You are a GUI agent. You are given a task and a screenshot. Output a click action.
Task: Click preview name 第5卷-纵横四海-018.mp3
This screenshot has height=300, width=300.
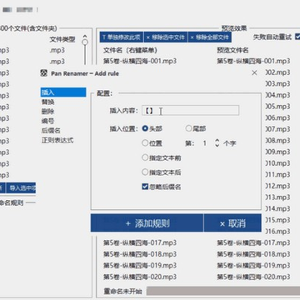click(253, 254)
